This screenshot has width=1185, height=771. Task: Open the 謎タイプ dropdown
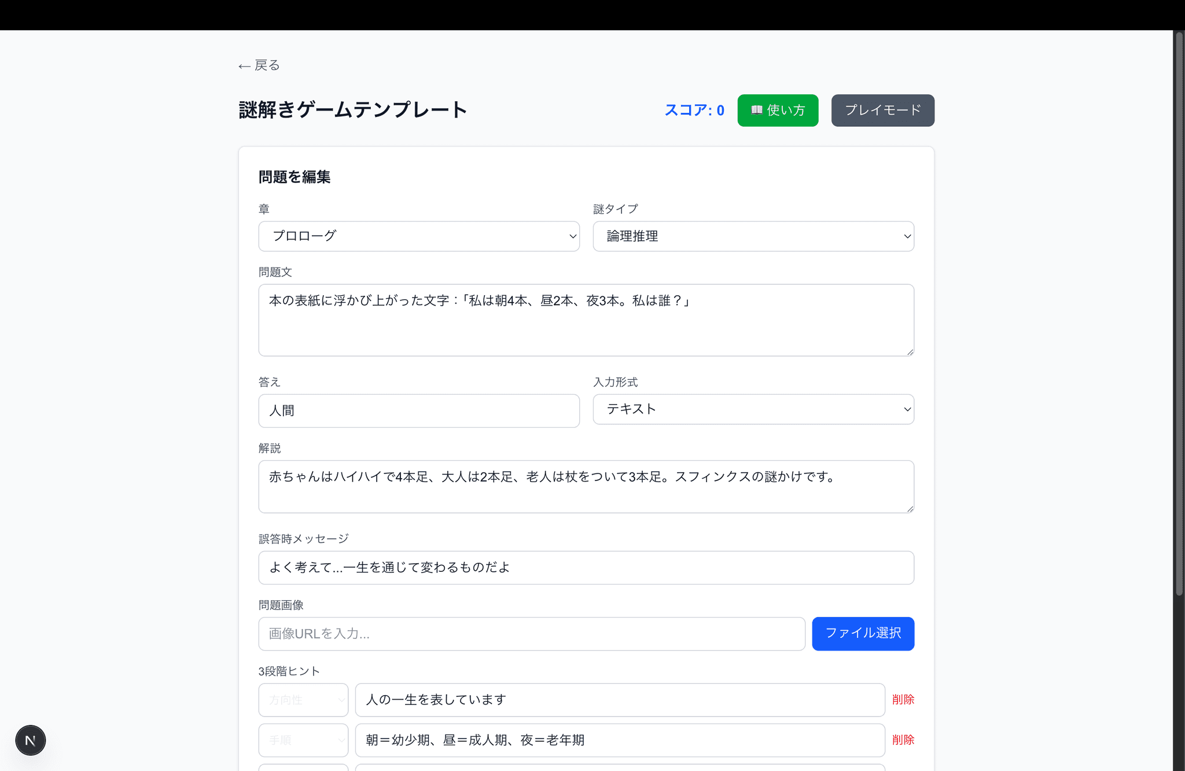[753, 236]
